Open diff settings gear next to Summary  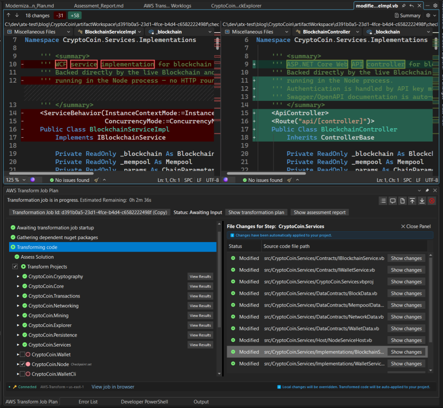[428, 15]
